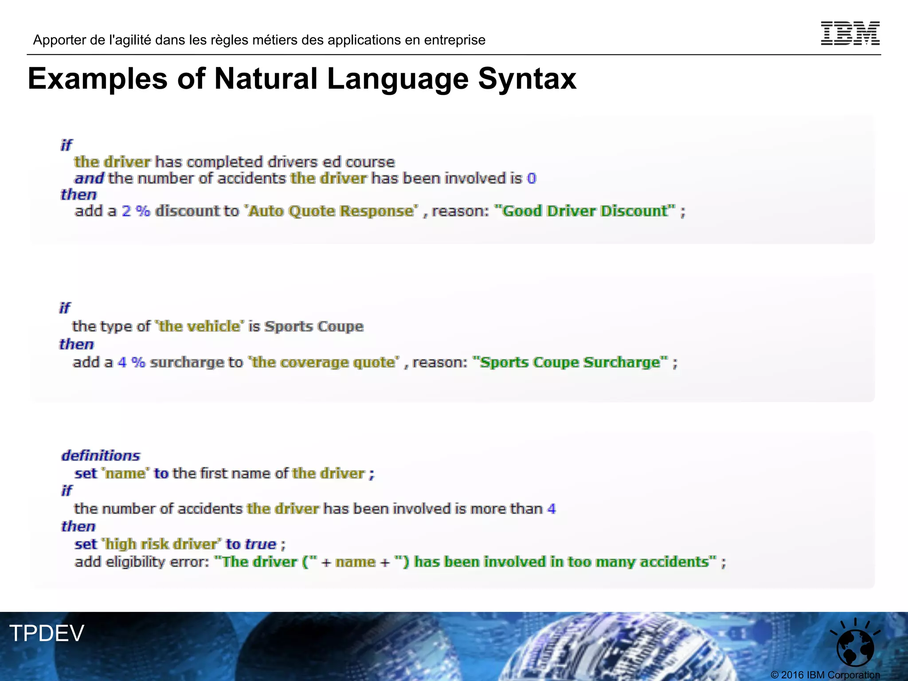Click the text 'Auto Quote Response'

point(331,211)
